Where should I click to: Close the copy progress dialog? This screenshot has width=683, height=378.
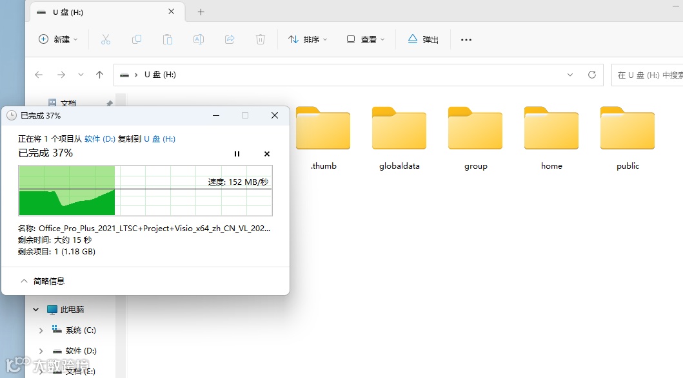pyautogui.click(x=274, y=115)
